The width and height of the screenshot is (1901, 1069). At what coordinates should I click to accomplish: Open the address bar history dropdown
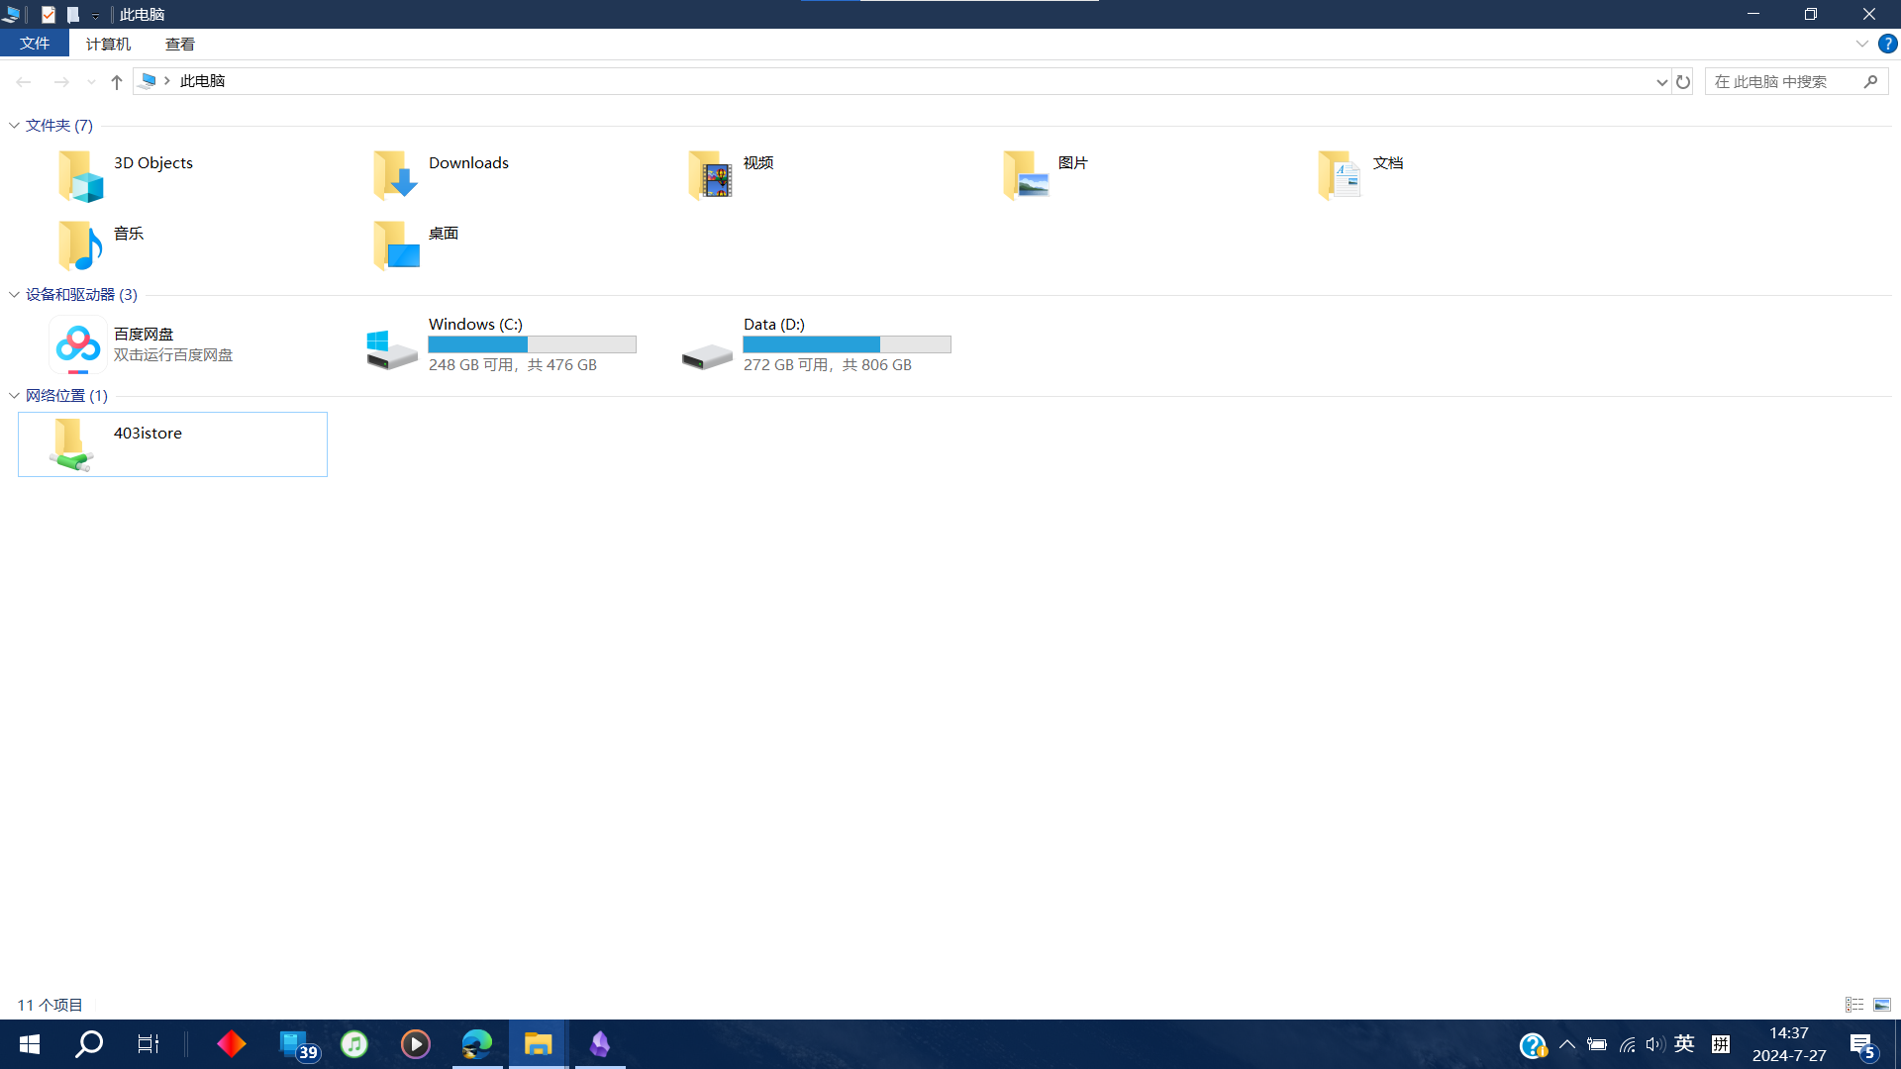coord(1661,81)
